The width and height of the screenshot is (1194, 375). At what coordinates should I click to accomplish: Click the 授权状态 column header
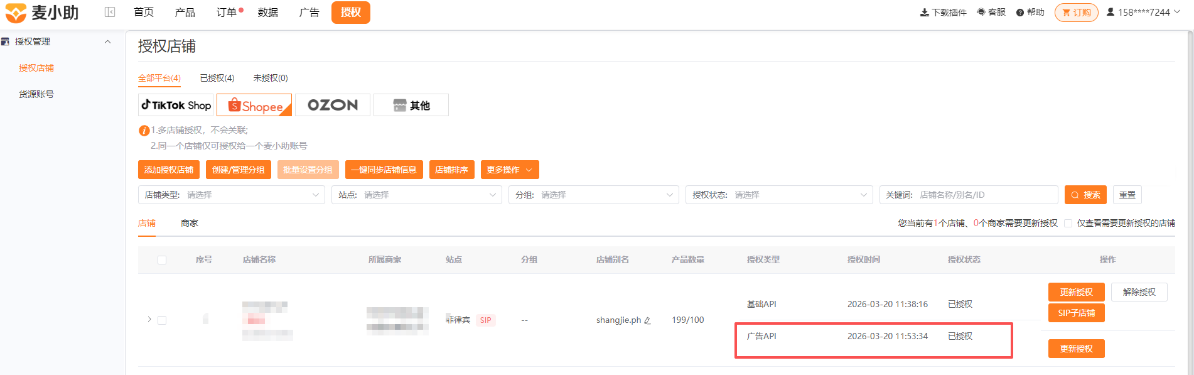[964, 260]
